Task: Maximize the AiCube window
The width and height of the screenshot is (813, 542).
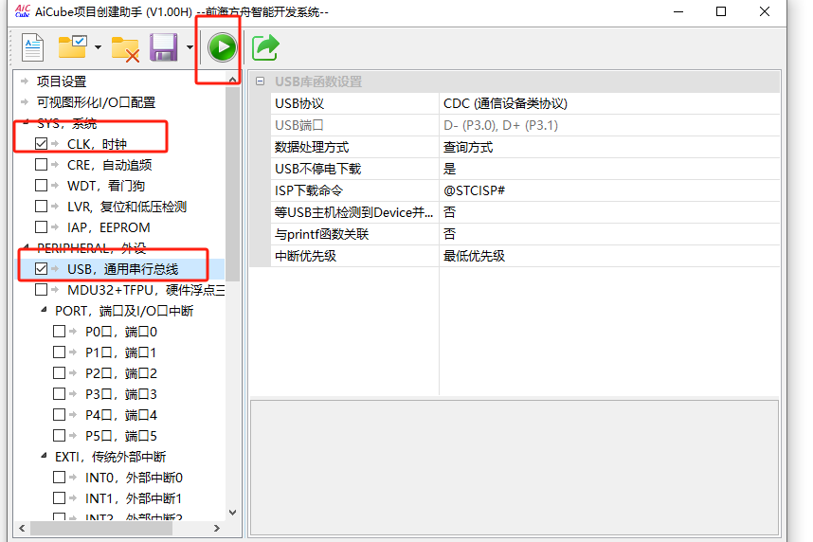Action: (x=721, y=11)
